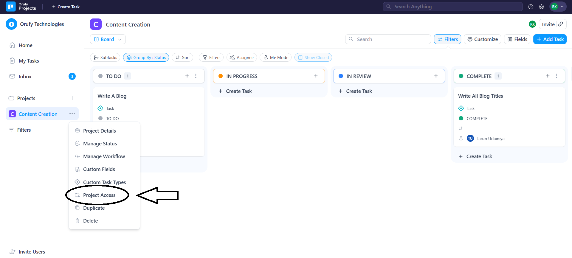Open the help question mark icon

click(x=531, y=7)
